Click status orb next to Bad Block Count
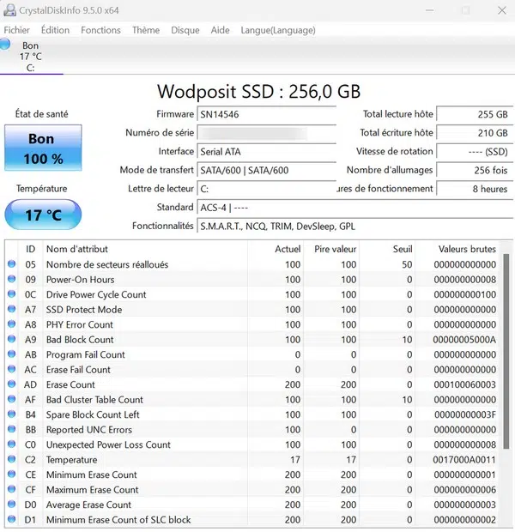515x532 pixels. click(11, 340)
